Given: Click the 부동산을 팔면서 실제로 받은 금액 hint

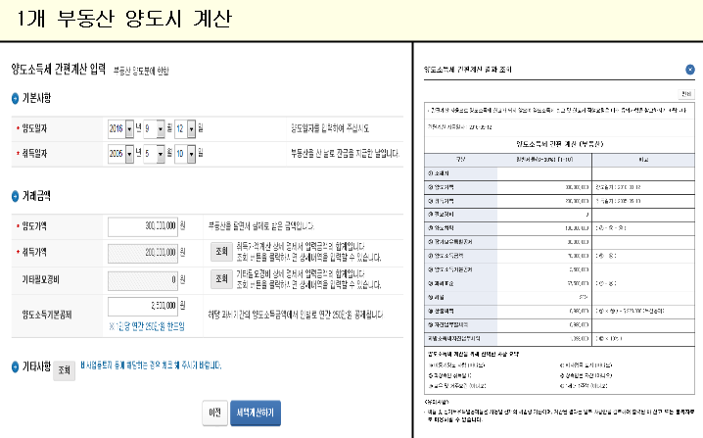Looking at the screenshot, I should 261,226.
